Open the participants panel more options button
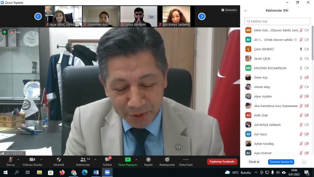 304,162
